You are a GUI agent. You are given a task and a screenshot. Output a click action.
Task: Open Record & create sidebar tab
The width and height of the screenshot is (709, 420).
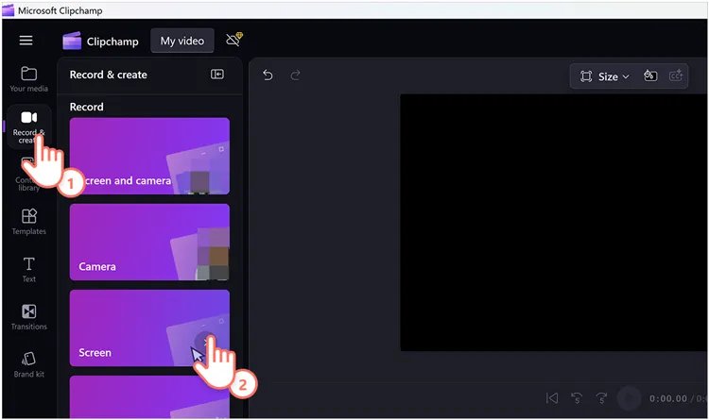tap(29, 126)
